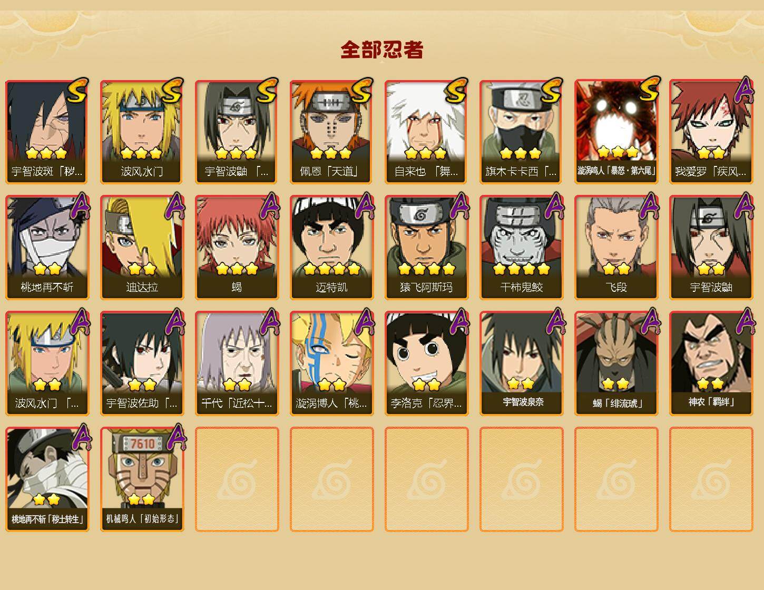
Task: Click the 全部忍者 header title
Action: [382, 50]
